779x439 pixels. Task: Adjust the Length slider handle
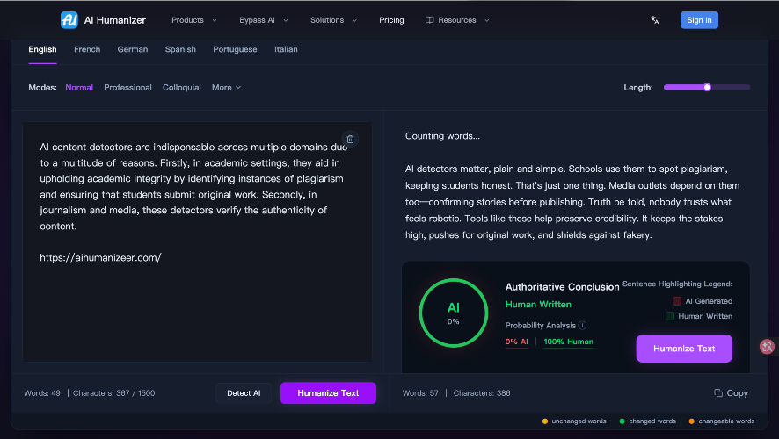(x=706, y=87)
